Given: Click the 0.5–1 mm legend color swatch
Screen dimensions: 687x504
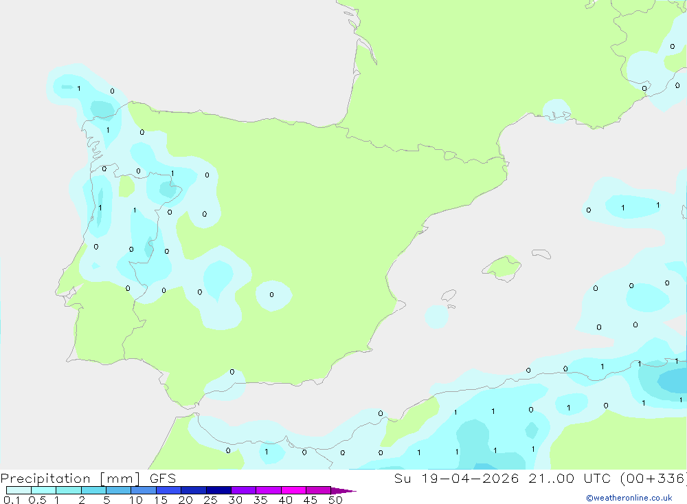Looking at the screenshot, I should click(44, 490).
